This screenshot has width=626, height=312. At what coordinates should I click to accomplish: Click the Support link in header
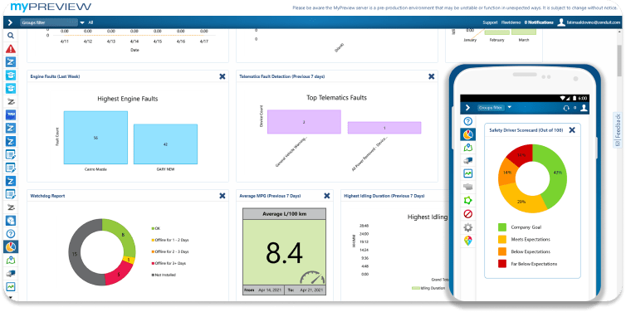[x=490, y=22]
